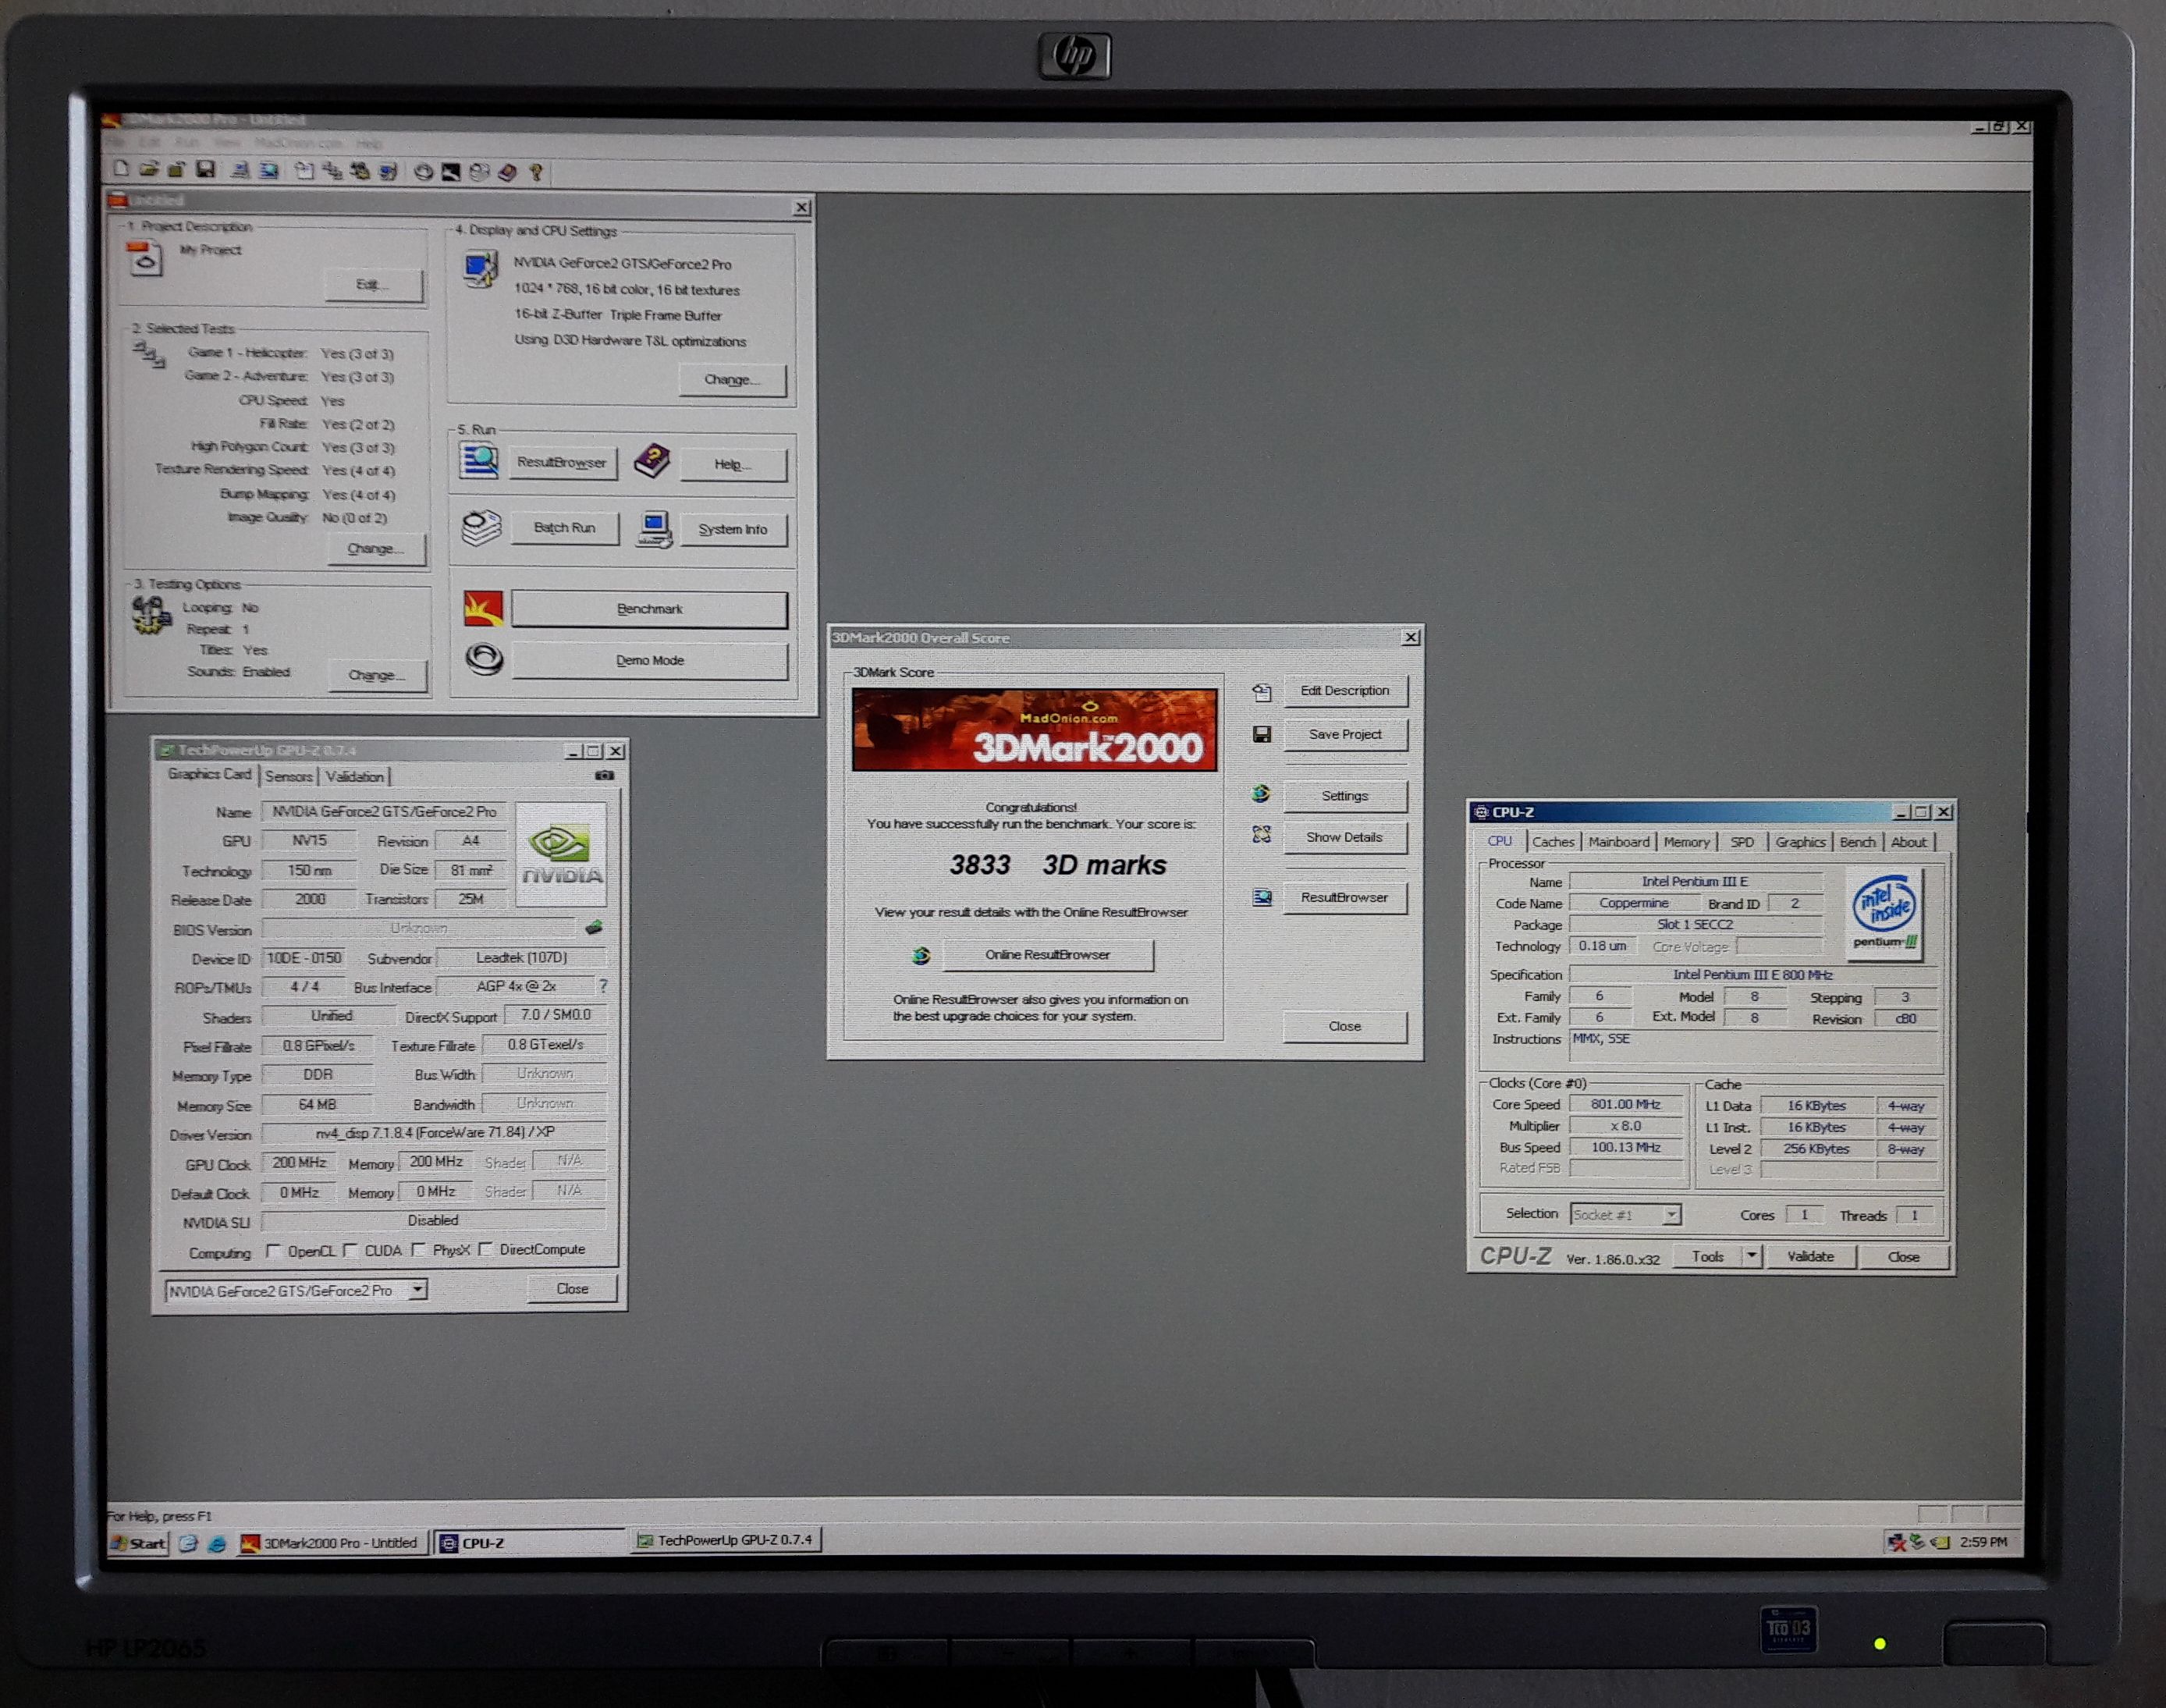The image size is (2166, 1708).
Task: Open the Start menu on the taskbar
Action: tap(138, 1543)
